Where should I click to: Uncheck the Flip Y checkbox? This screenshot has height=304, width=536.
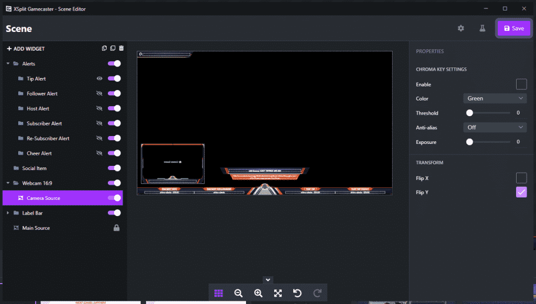[x=521, y=193]
